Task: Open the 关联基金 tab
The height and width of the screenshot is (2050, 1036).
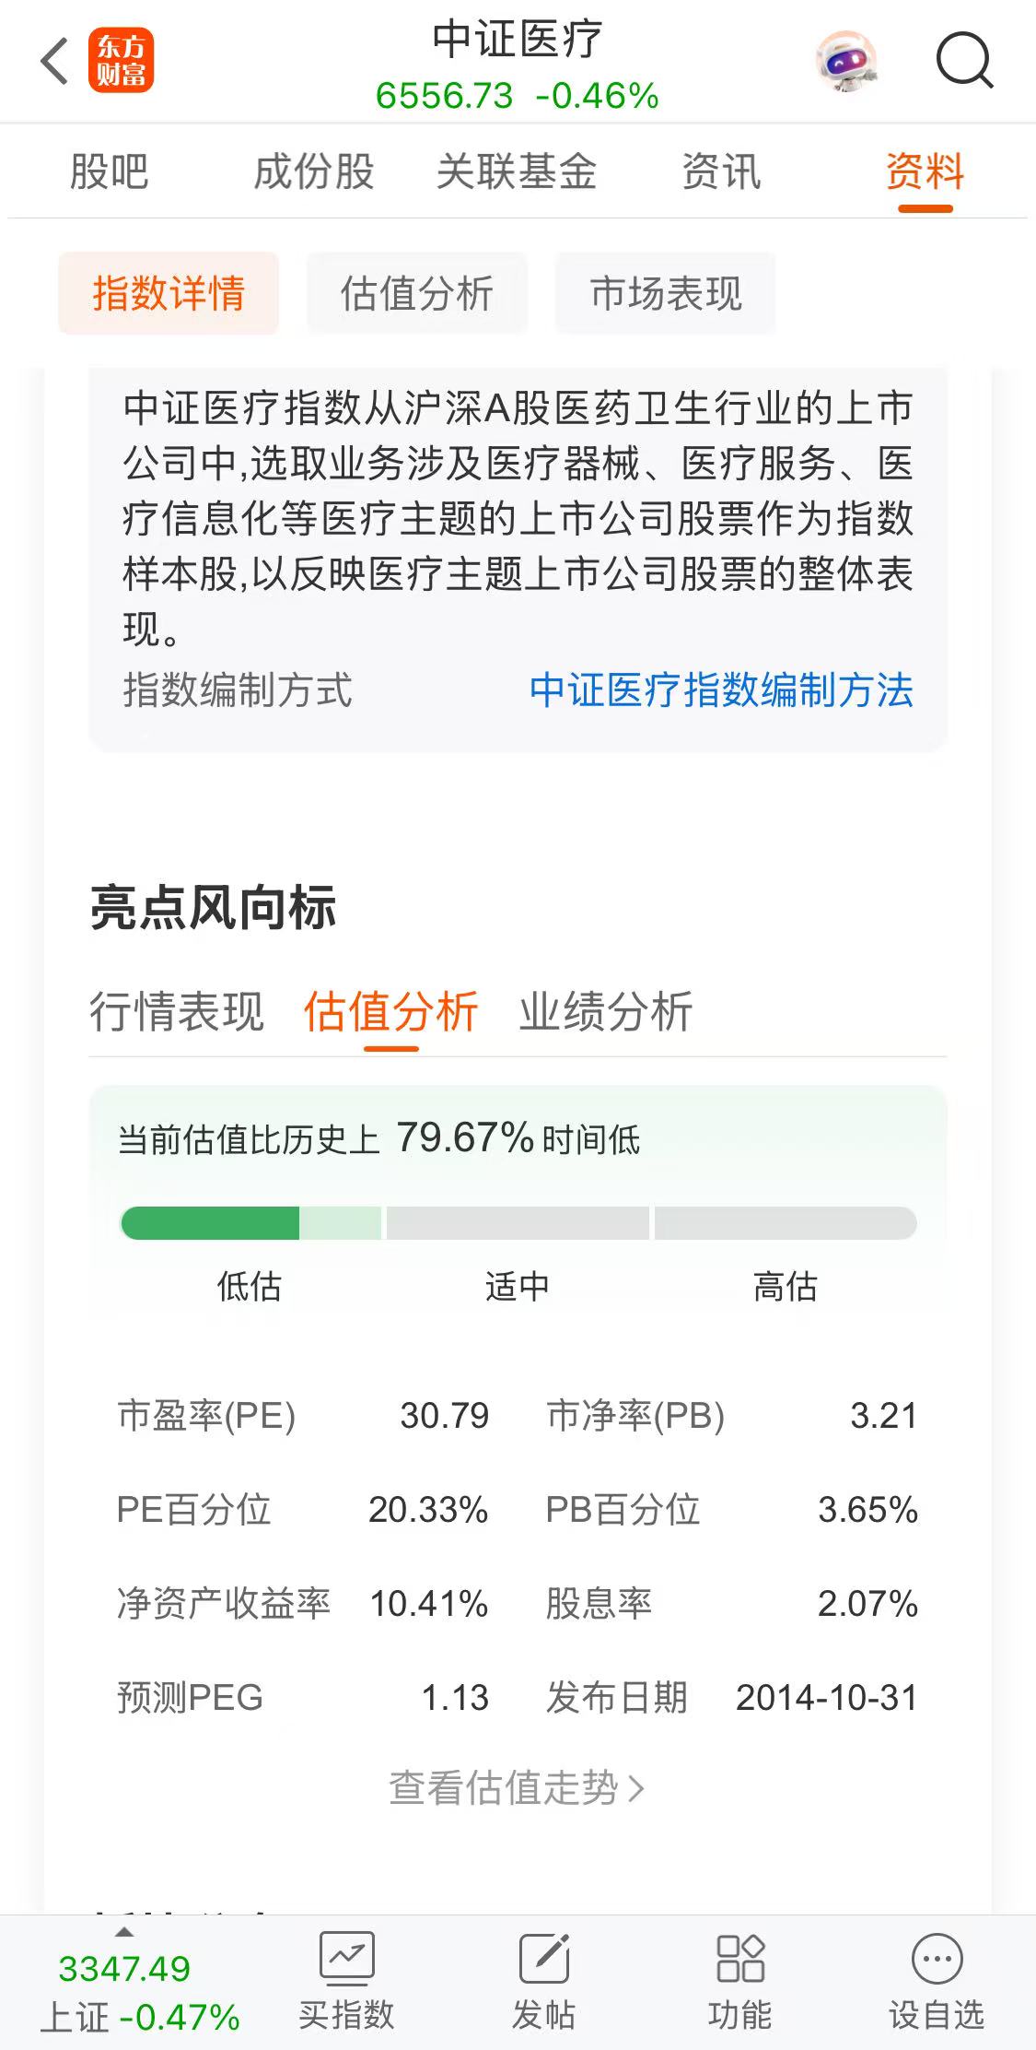Action: click(x=517, y=171)
